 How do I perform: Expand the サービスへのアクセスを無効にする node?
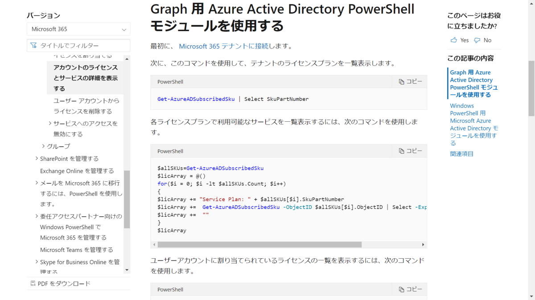50,123
